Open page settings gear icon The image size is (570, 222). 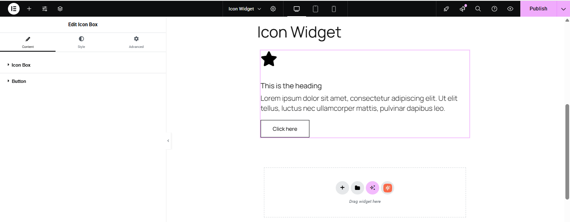(x=273, y=9)
